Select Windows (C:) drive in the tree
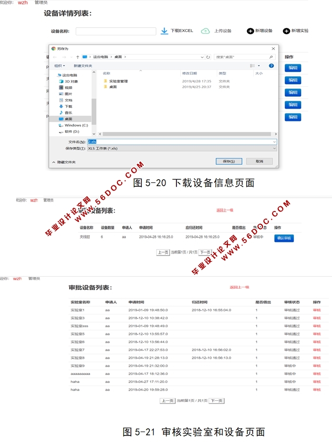The image size is (332, 444). (x=73, y=125)
